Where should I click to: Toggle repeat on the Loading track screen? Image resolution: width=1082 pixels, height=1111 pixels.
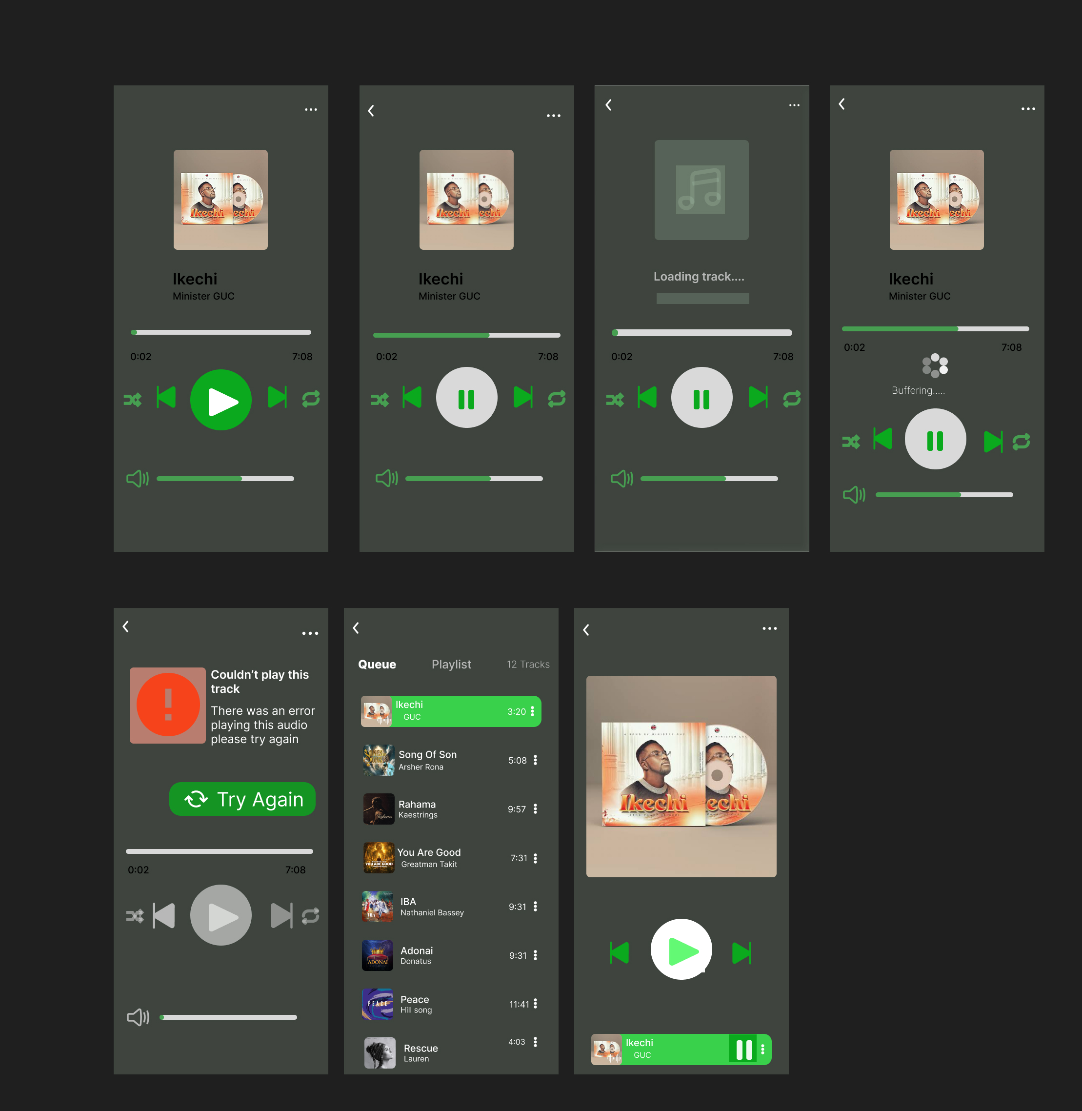[792, 398]
